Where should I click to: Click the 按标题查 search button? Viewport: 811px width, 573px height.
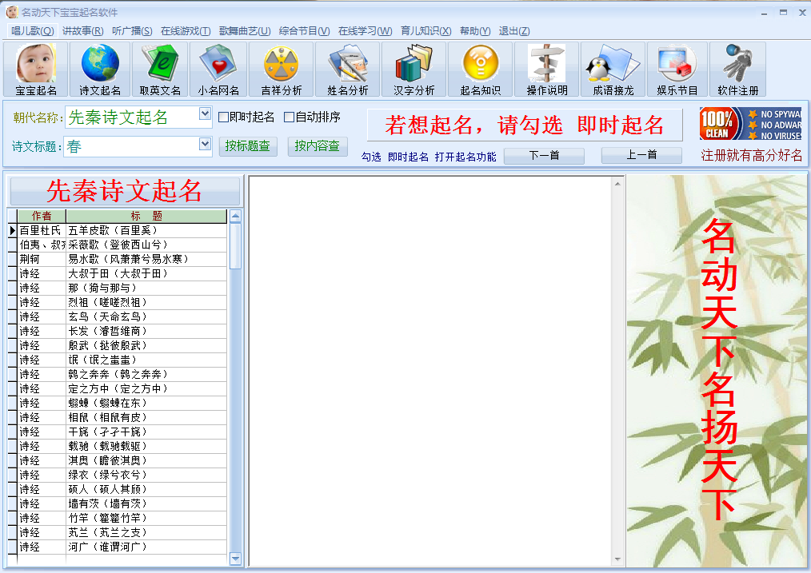click(x=248, y=146)
